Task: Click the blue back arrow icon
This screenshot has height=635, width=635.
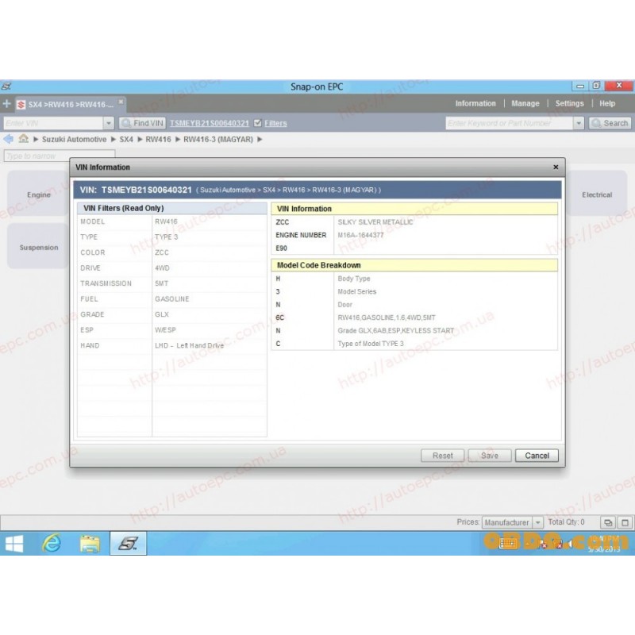Action: 8,139
